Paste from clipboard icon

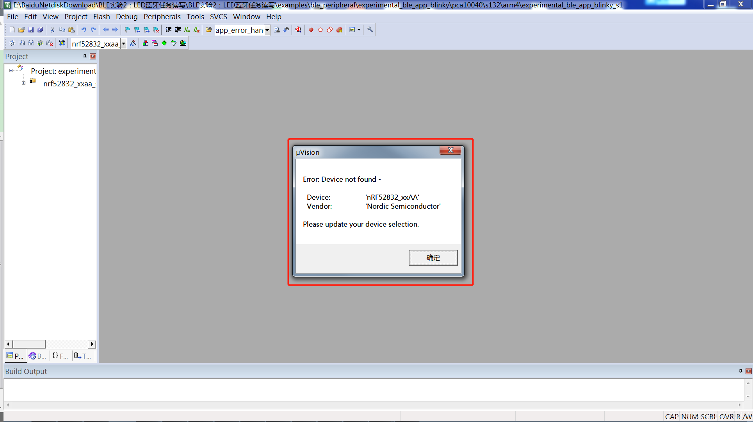coord(71,30)
